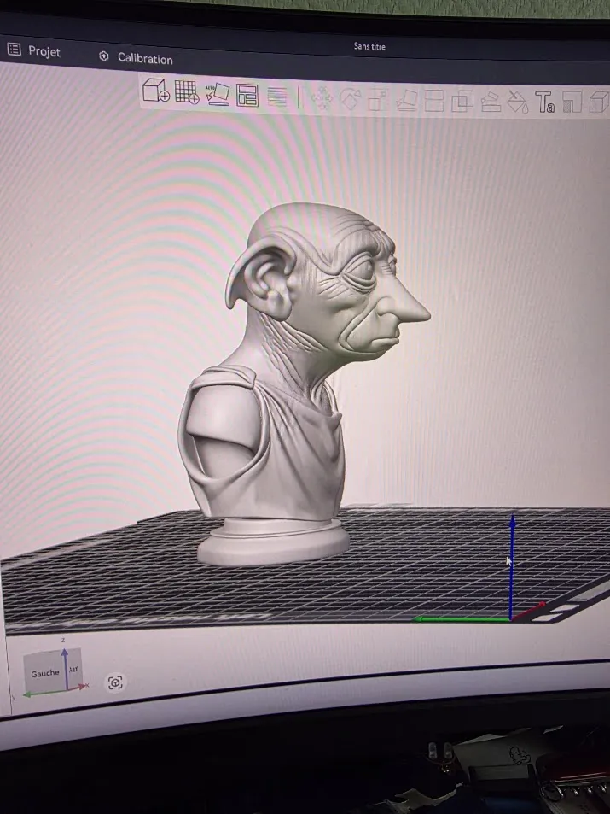Open the variable layer height tool
The image size is (610, 814).
[x=277, y=97]
